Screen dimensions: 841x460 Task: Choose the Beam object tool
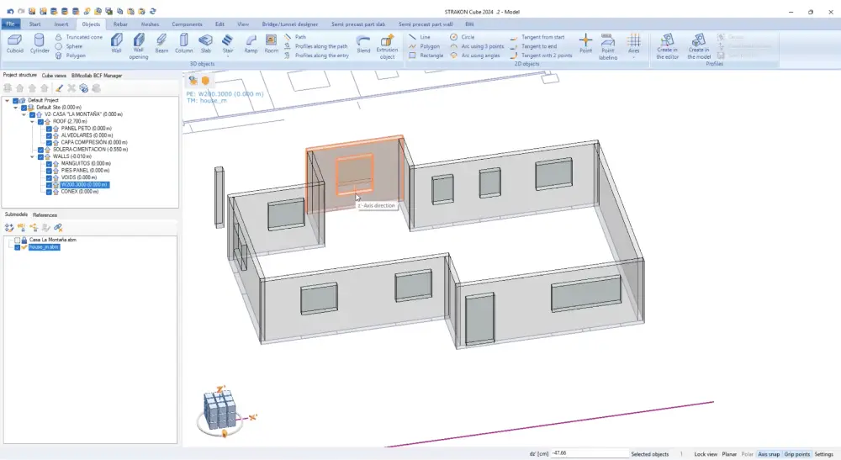[161, 44]
